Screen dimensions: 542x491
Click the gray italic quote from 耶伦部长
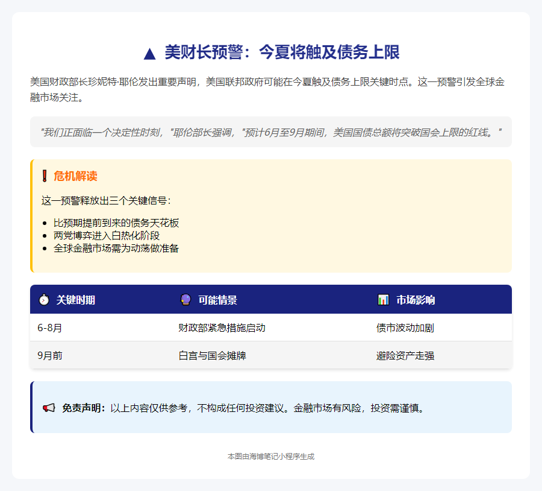tap(270, 132)
